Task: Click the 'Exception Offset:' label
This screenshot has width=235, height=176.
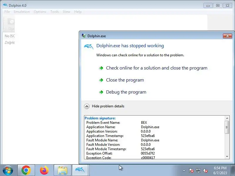Action: coord(99,153)
